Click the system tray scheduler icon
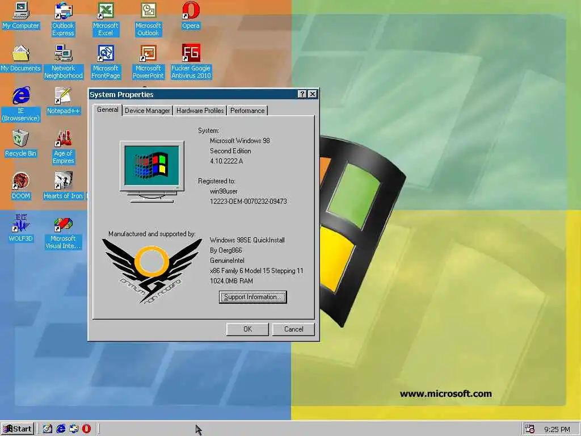Viewport: 581px width, 436px height. pyautogui.click(x=530, y=429)
